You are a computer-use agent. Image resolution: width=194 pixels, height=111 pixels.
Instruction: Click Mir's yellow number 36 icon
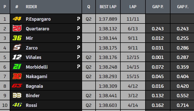[17, 38]
